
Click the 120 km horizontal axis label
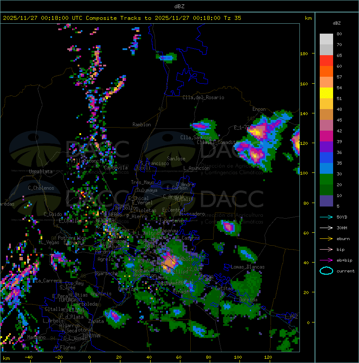[x=268, y=357]
